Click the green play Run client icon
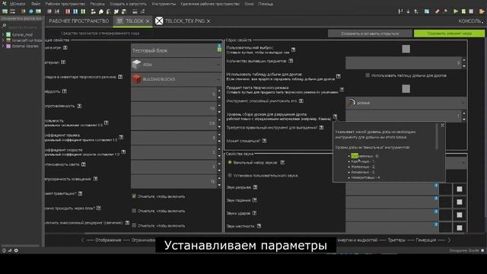This screenshot has height=274, width=487. (456, 11)
